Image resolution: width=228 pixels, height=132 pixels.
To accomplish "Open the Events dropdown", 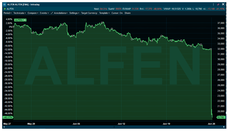I will pyautogui.click(x=44, y=13).
